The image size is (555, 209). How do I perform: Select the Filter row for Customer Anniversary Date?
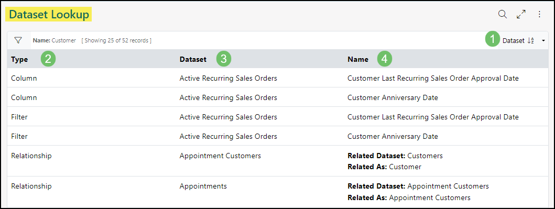click(x=278, y=136)
